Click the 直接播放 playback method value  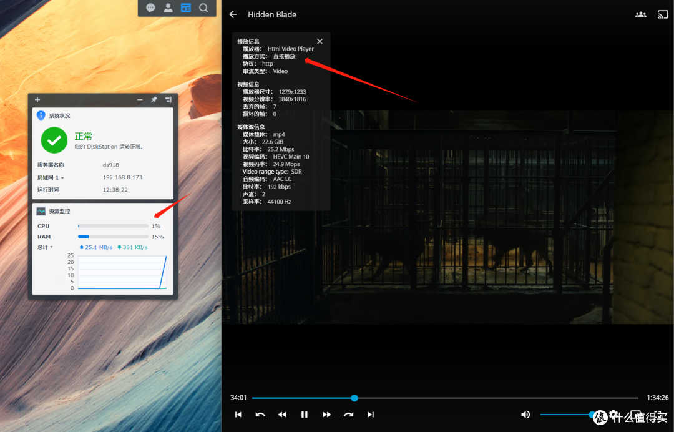pos(284,56)
